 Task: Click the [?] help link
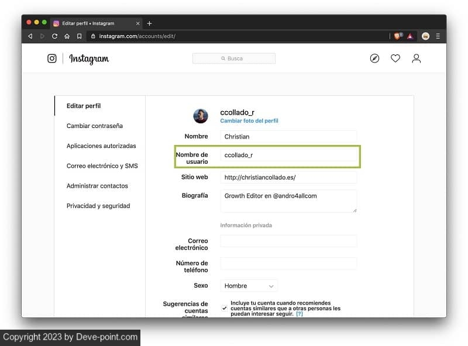click(300, 314)
